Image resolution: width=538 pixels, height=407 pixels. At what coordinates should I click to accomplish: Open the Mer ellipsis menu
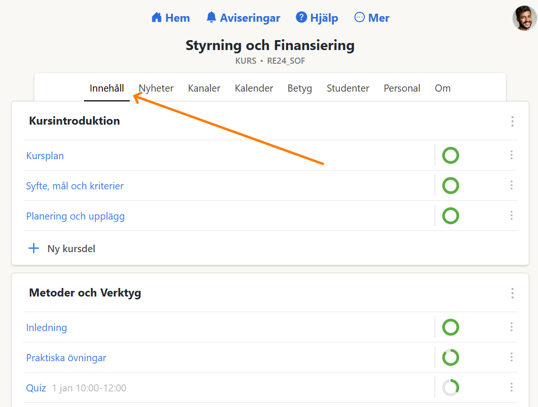(x=360, y=18)
